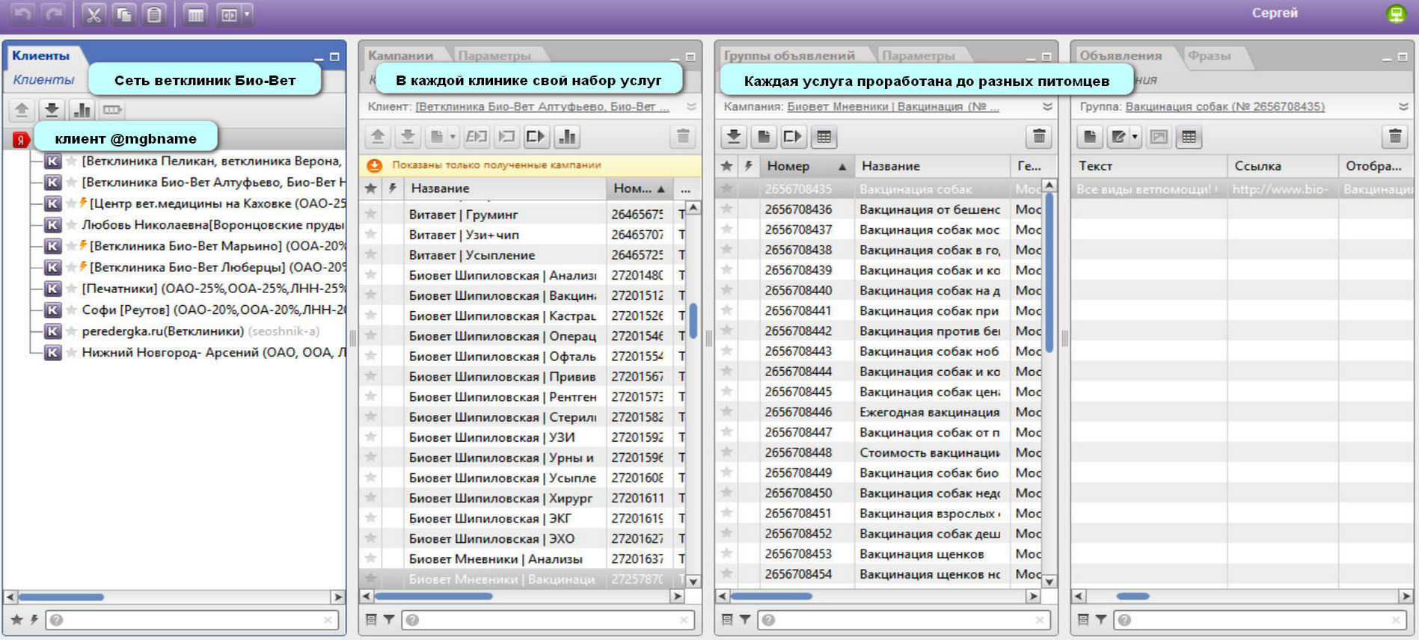Click the Redo arrow in top toolbar

(53, 14)
